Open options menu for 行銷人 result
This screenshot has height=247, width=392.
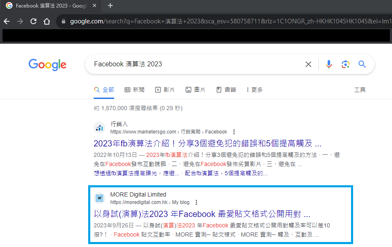click(x=234, y=132)
